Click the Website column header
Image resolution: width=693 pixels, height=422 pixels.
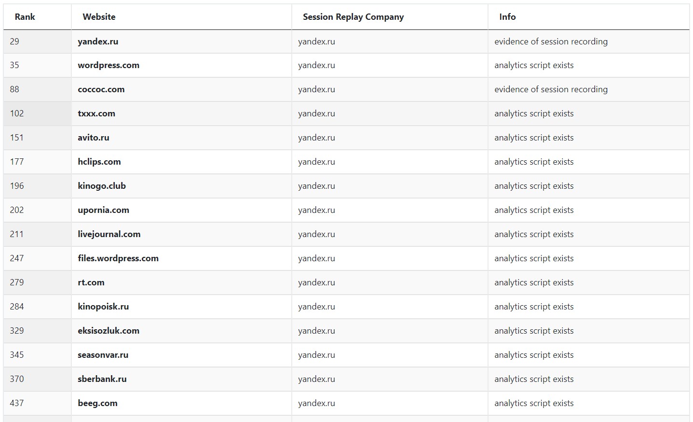pos(99,17)
